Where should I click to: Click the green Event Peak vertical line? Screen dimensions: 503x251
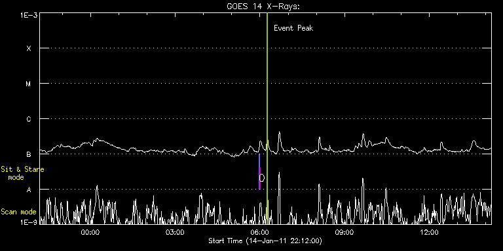tap(267, 118)
